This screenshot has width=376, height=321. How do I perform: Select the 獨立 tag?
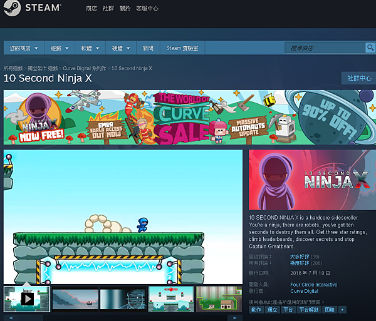272,310
